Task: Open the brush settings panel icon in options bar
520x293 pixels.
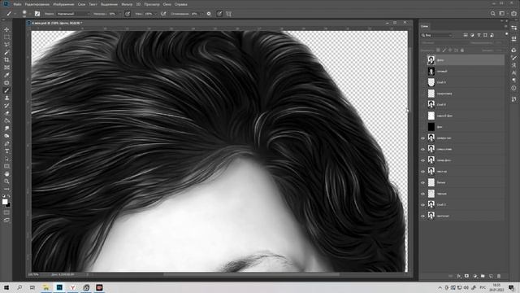Action: click(x=37, y=14)
